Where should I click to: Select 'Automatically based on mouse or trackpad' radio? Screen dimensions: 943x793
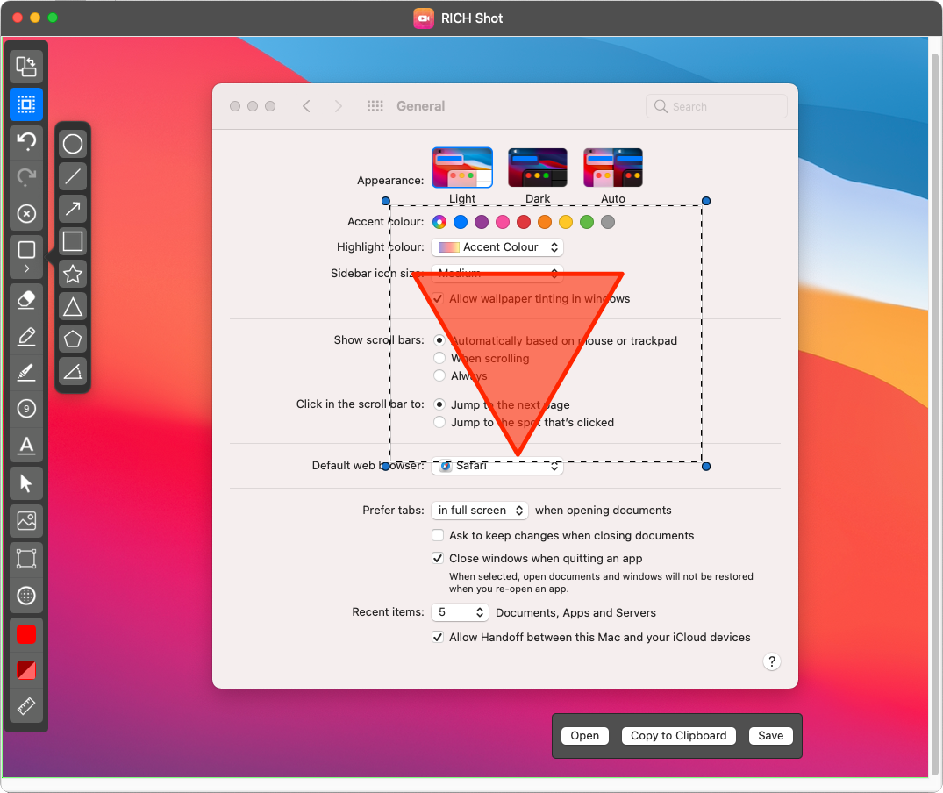pos(439,341)
